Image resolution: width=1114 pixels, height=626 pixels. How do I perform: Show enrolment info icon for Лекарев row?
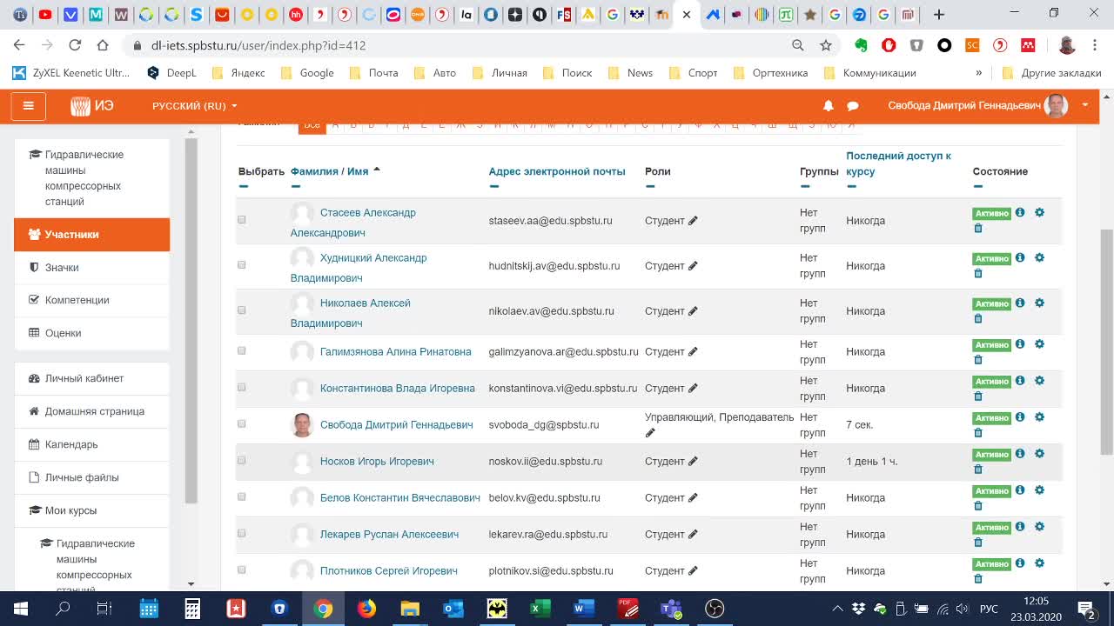[1020, 527]
